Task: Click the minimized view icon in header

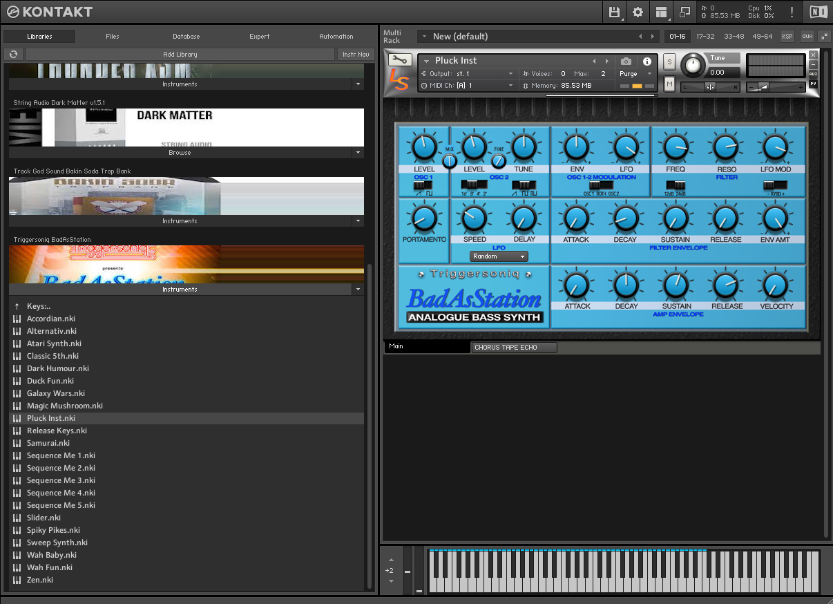Action: [x=684, y=12]
